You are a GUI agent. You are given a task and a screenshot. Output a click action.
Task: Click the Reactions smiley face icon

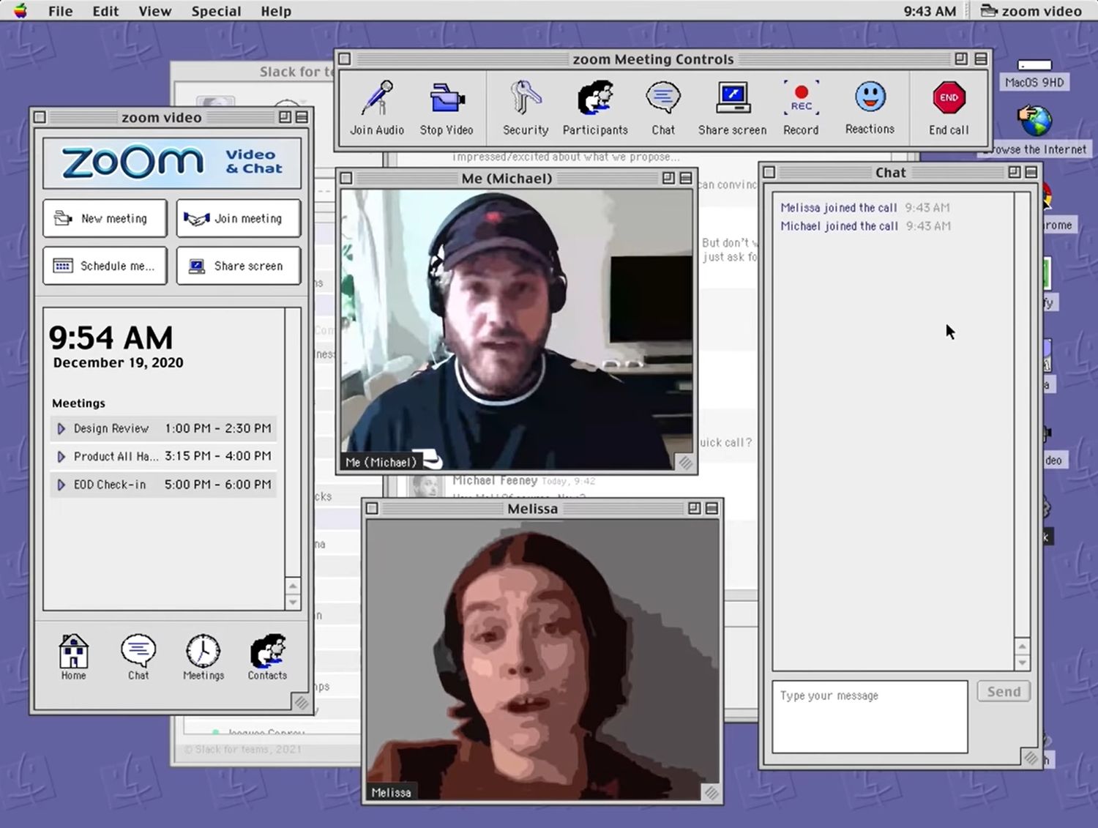coord(870,98)
